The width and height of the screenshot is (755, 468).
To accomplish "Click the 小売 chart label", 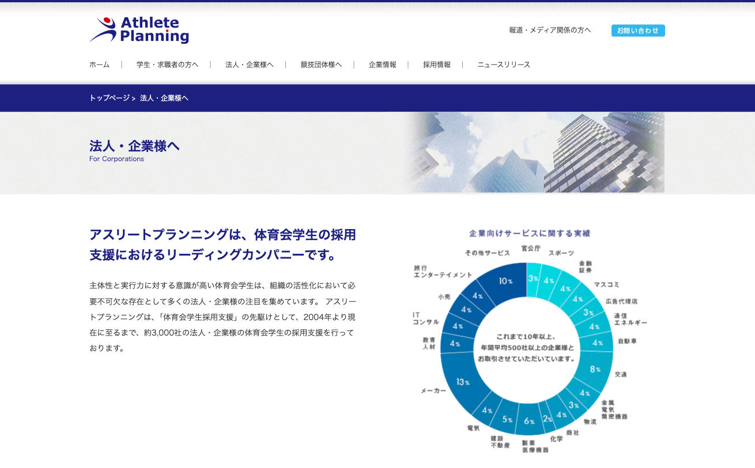I will click(444, 296).
